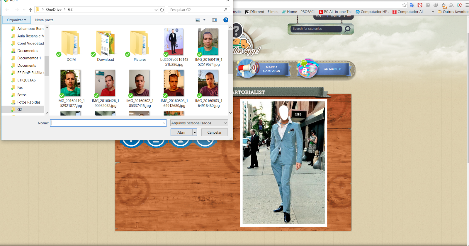Open the Computador All bookmark
The width and height of the screenshot is (469, 246).
pyautogui.click(x=409, y=12)
